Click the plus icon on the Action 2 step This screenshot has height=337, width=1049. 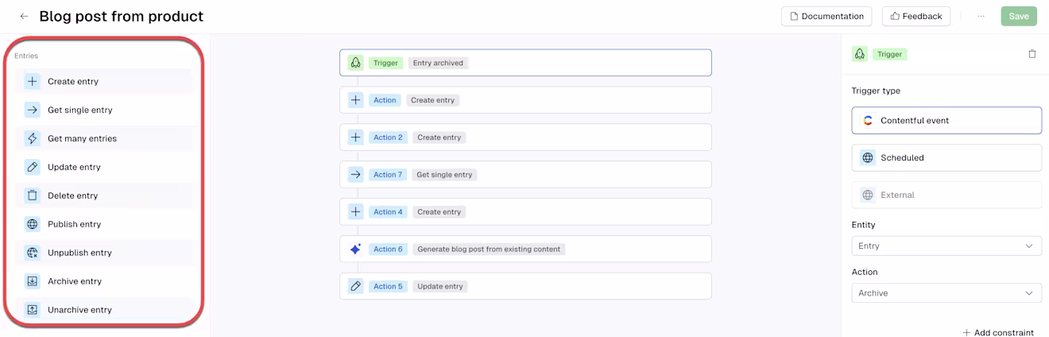pos(355,138)
